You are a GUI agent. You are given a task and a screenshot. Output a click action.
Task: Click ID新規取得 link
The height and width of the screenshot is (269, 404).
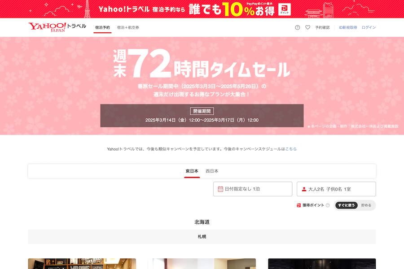pos(348,27)
